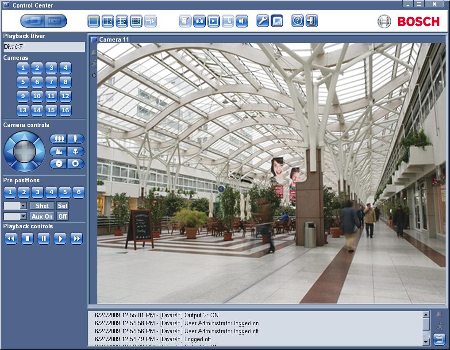
Task: Fast forward playback
Action: coord(77,238)
